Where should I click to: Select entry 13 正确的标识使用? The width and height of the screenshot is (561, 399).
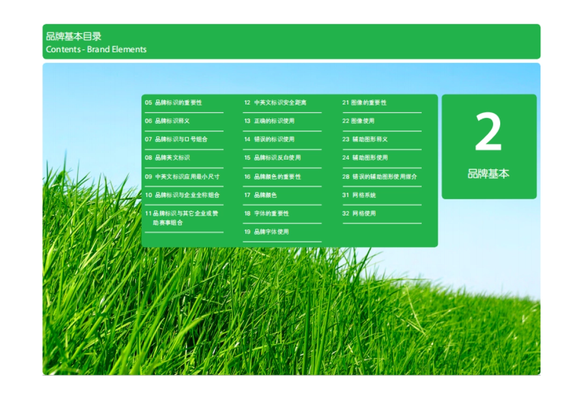pyautogui.click(x=269, y=121)
